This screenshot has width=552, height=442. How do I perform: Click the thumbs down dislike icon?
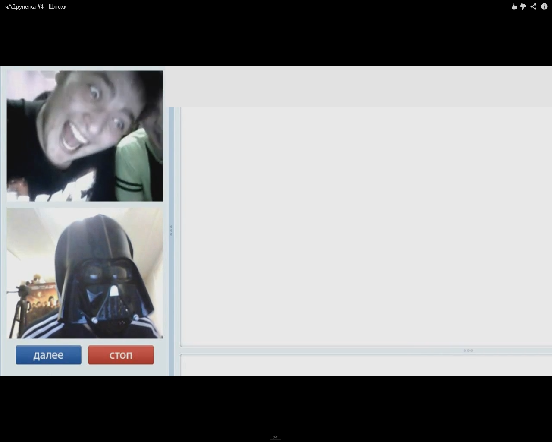point(523,6)
